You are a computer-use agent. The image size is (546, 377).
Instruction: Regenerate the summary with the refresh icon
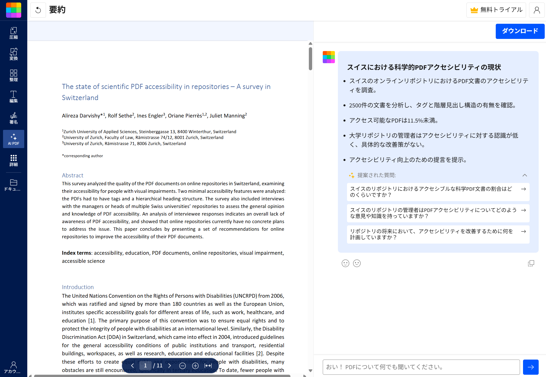pyautogui.click(x=38, y=10)
